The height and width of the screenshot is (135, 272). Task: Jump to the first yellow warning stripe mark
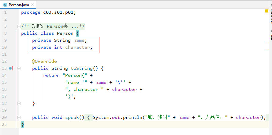pyautogui.click(x=266, y=42)
